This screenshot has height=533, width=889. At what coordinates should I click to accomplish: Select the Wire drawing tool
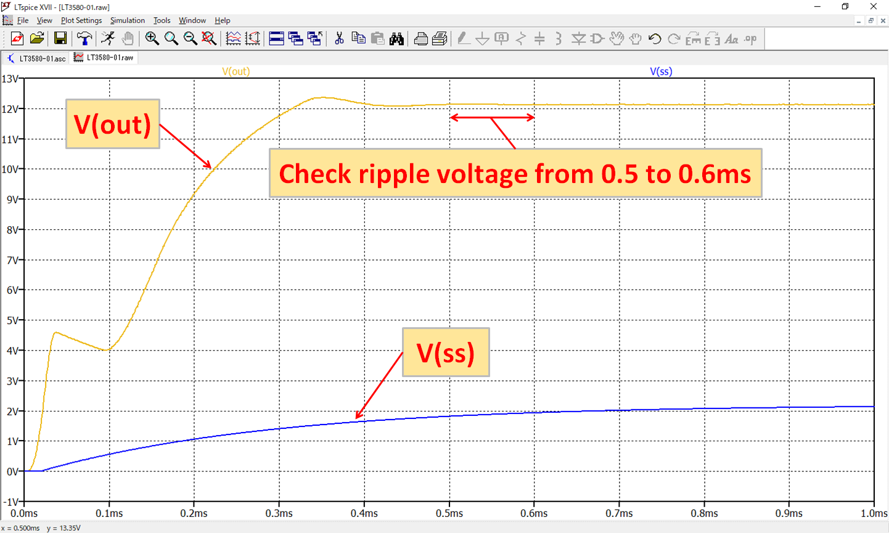(464, 38)
